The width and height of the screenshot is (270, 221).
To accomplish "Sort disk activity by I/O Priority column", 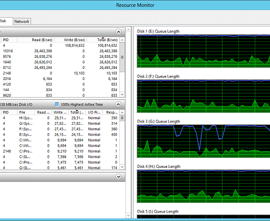I will (94, 112).
